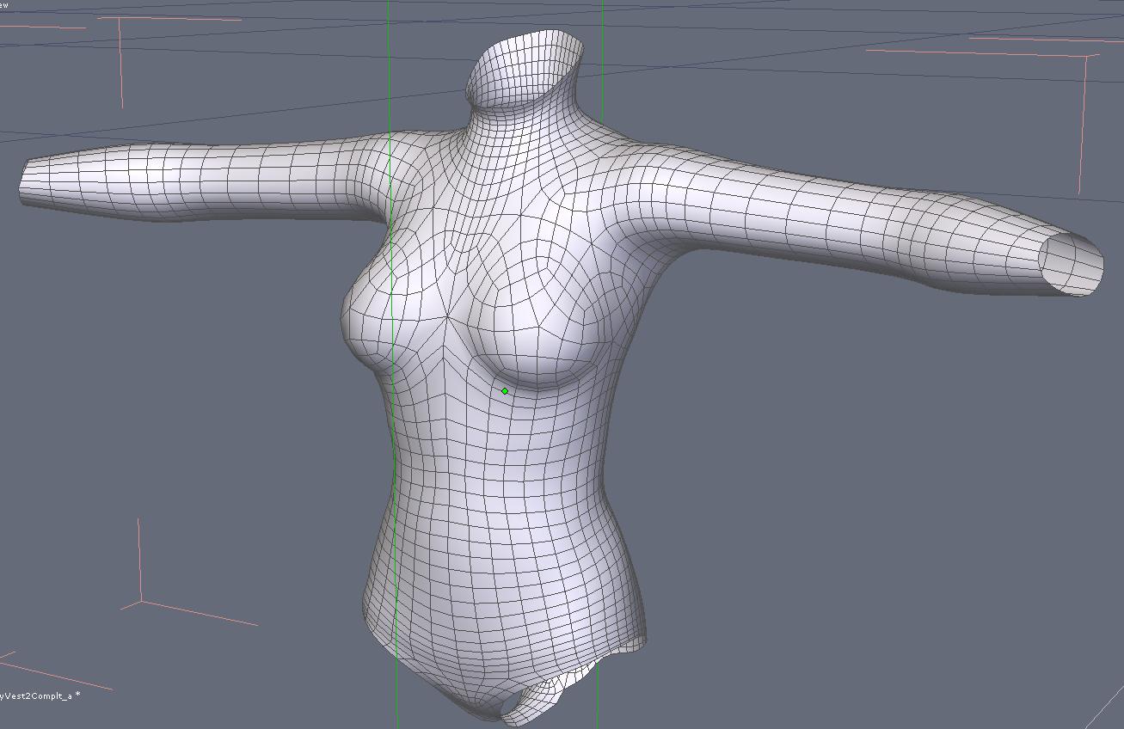Click the pink axis corner at lower left
1124x729 pixels.
(x=141, y=601)
